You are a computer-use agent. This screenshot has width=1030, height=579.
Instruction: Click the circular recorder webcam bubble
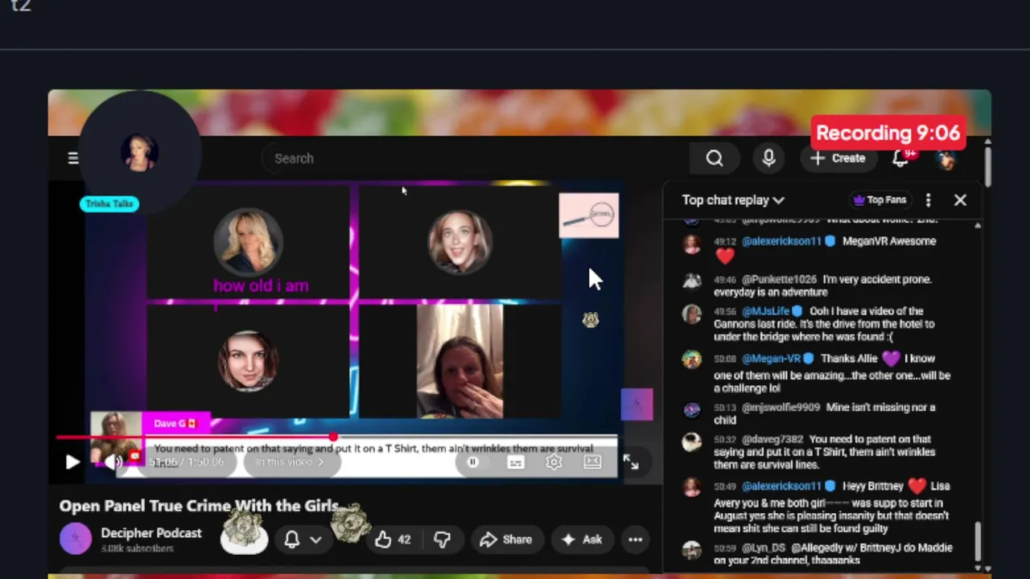(139, 153)
